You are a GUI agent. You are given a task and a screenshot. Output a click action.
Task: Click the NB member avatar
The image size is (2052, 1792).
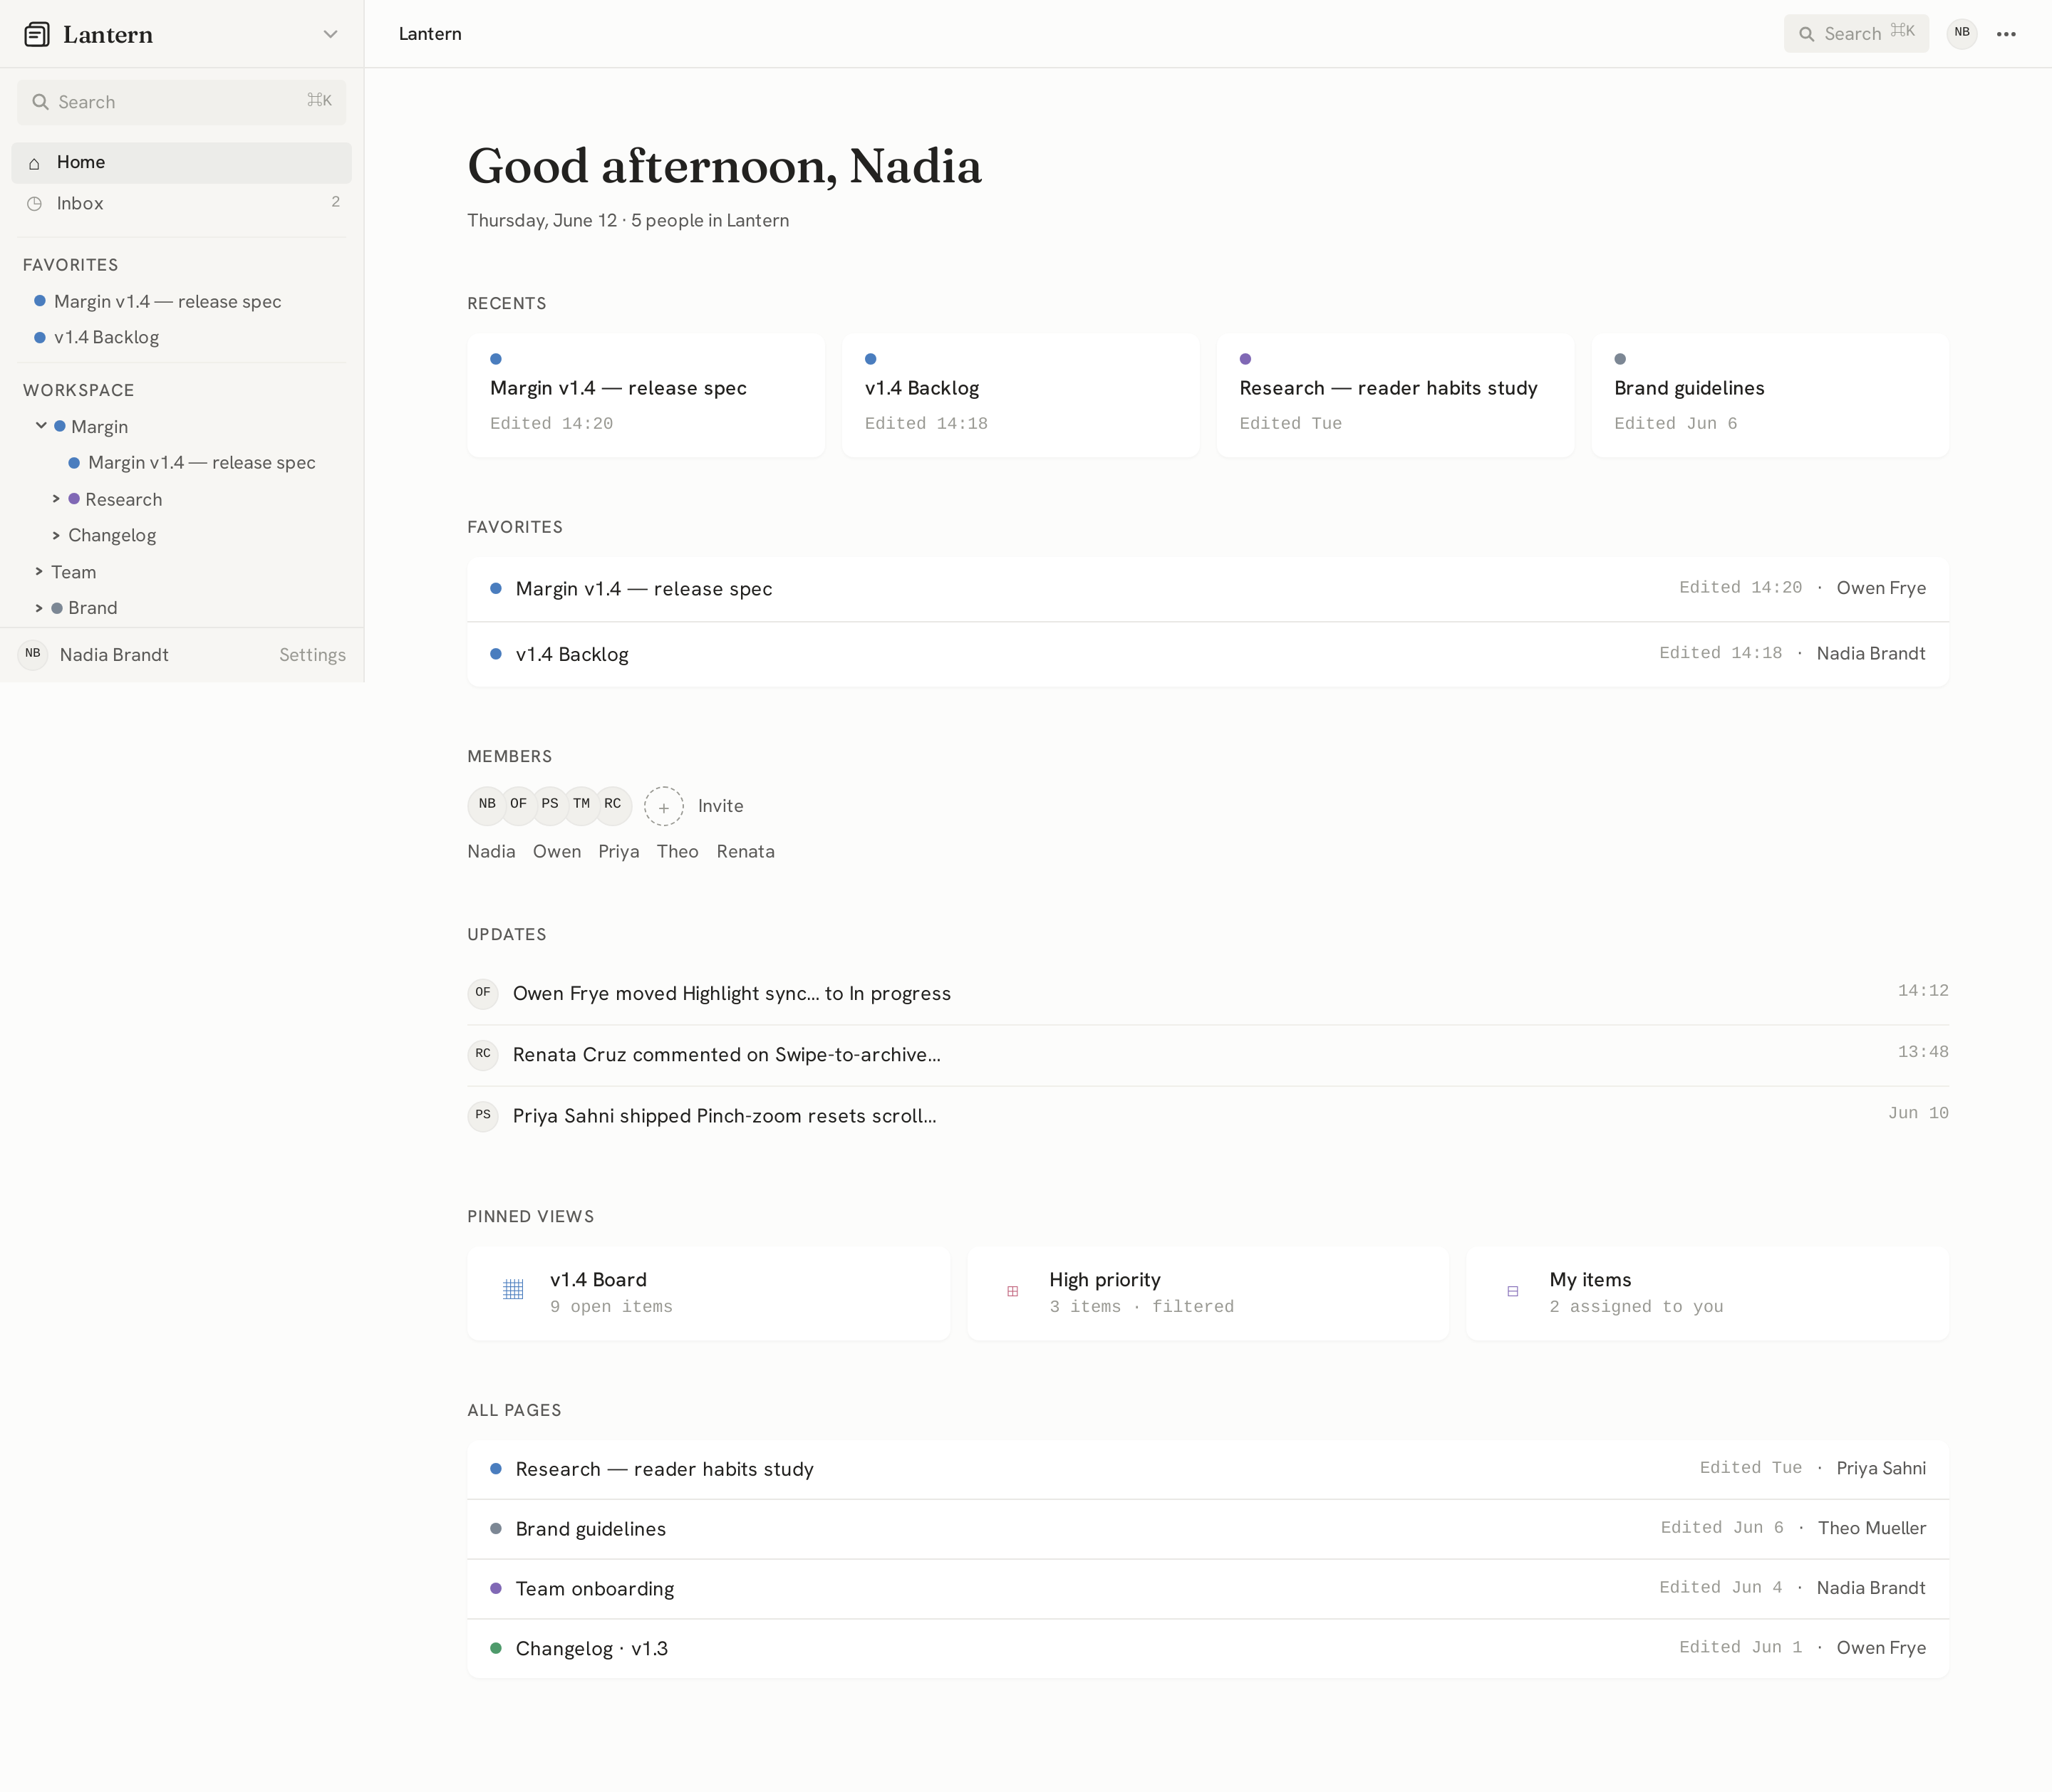click(486, 805)
